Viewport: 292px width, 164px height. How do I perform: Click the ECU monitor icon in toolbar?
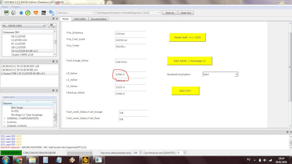(x=6, y=13)
